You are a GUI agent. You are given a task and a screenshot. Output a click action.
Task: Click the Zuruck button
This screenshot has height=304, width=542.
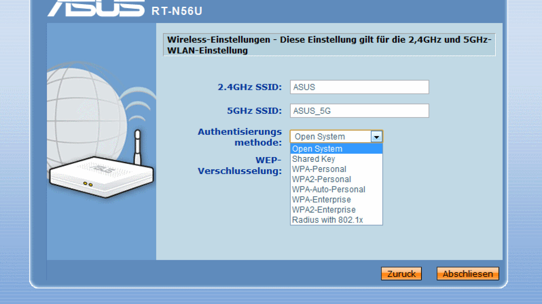tap(401, 274)
